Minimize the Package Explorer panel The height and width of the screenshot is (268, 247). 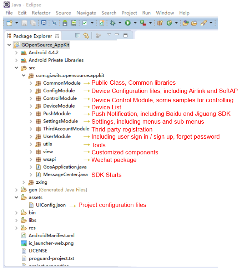117,35
